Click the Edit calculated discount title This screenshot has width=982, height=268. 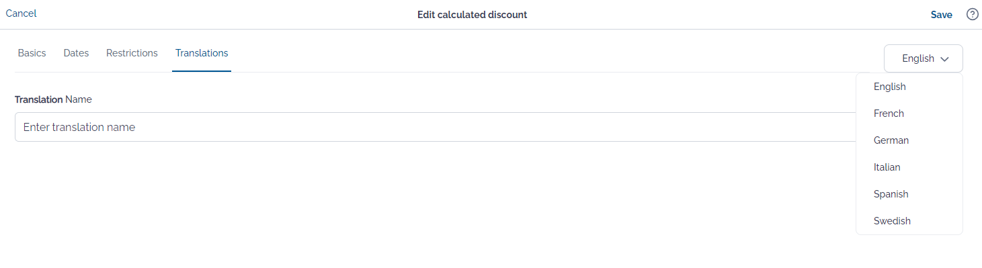(472, 15)
